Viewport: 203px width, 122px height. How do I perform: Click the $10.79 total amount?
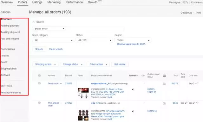175,83
